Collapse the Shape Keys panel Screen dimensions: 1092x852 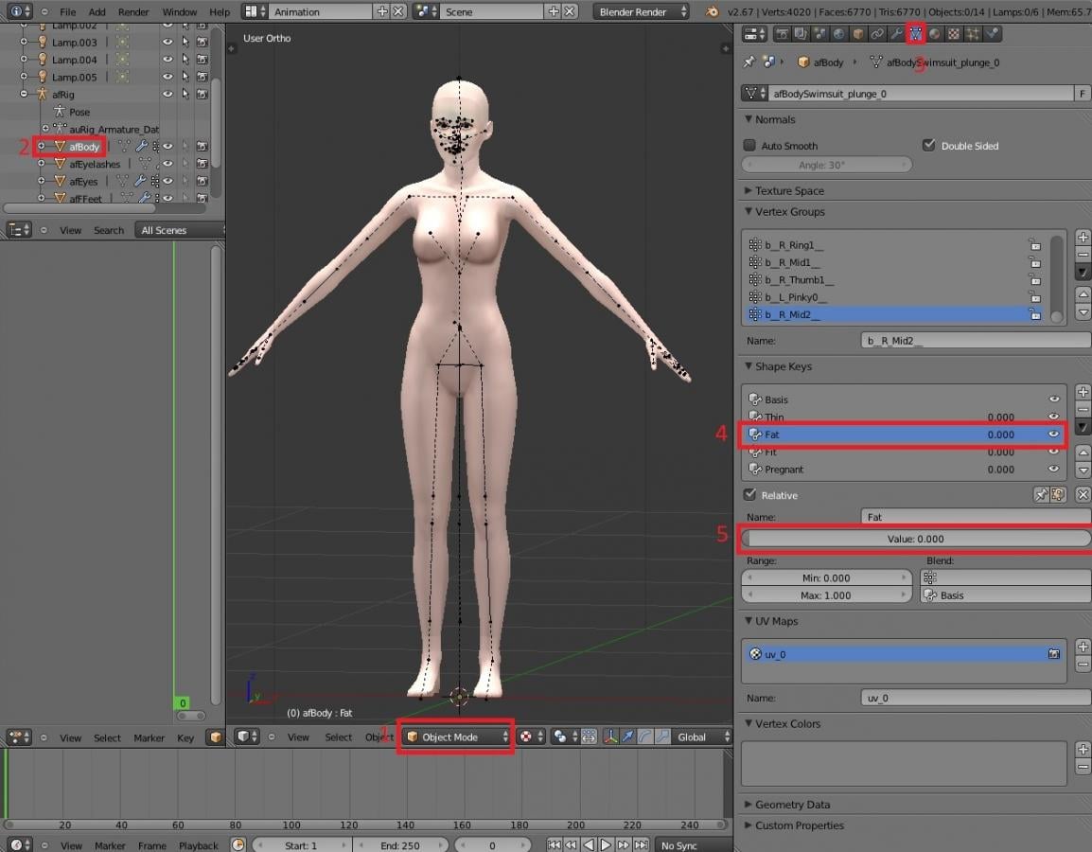tap(749, 365)
